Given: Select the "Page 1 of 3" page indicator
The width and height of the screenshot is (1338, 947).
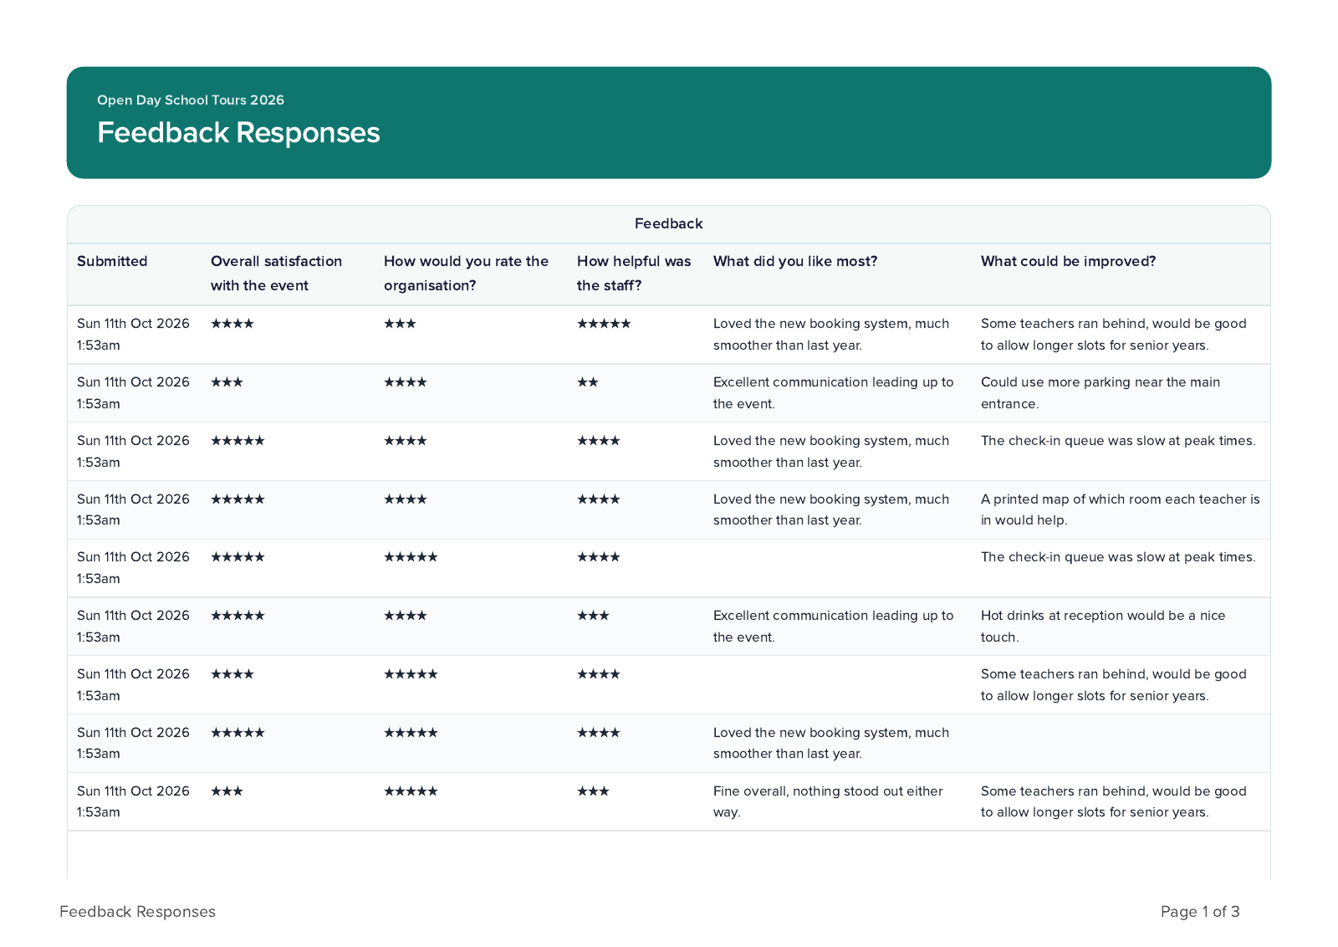Looking at the screenshot, I should (1200, 912).
